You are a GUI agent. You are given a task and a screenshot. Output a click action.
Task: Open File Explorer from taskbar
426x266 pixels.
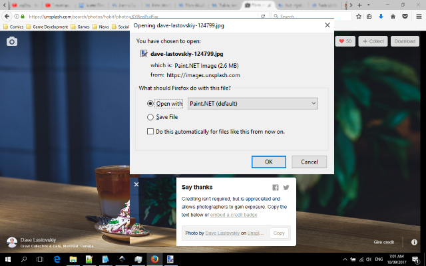coord(73,259)
